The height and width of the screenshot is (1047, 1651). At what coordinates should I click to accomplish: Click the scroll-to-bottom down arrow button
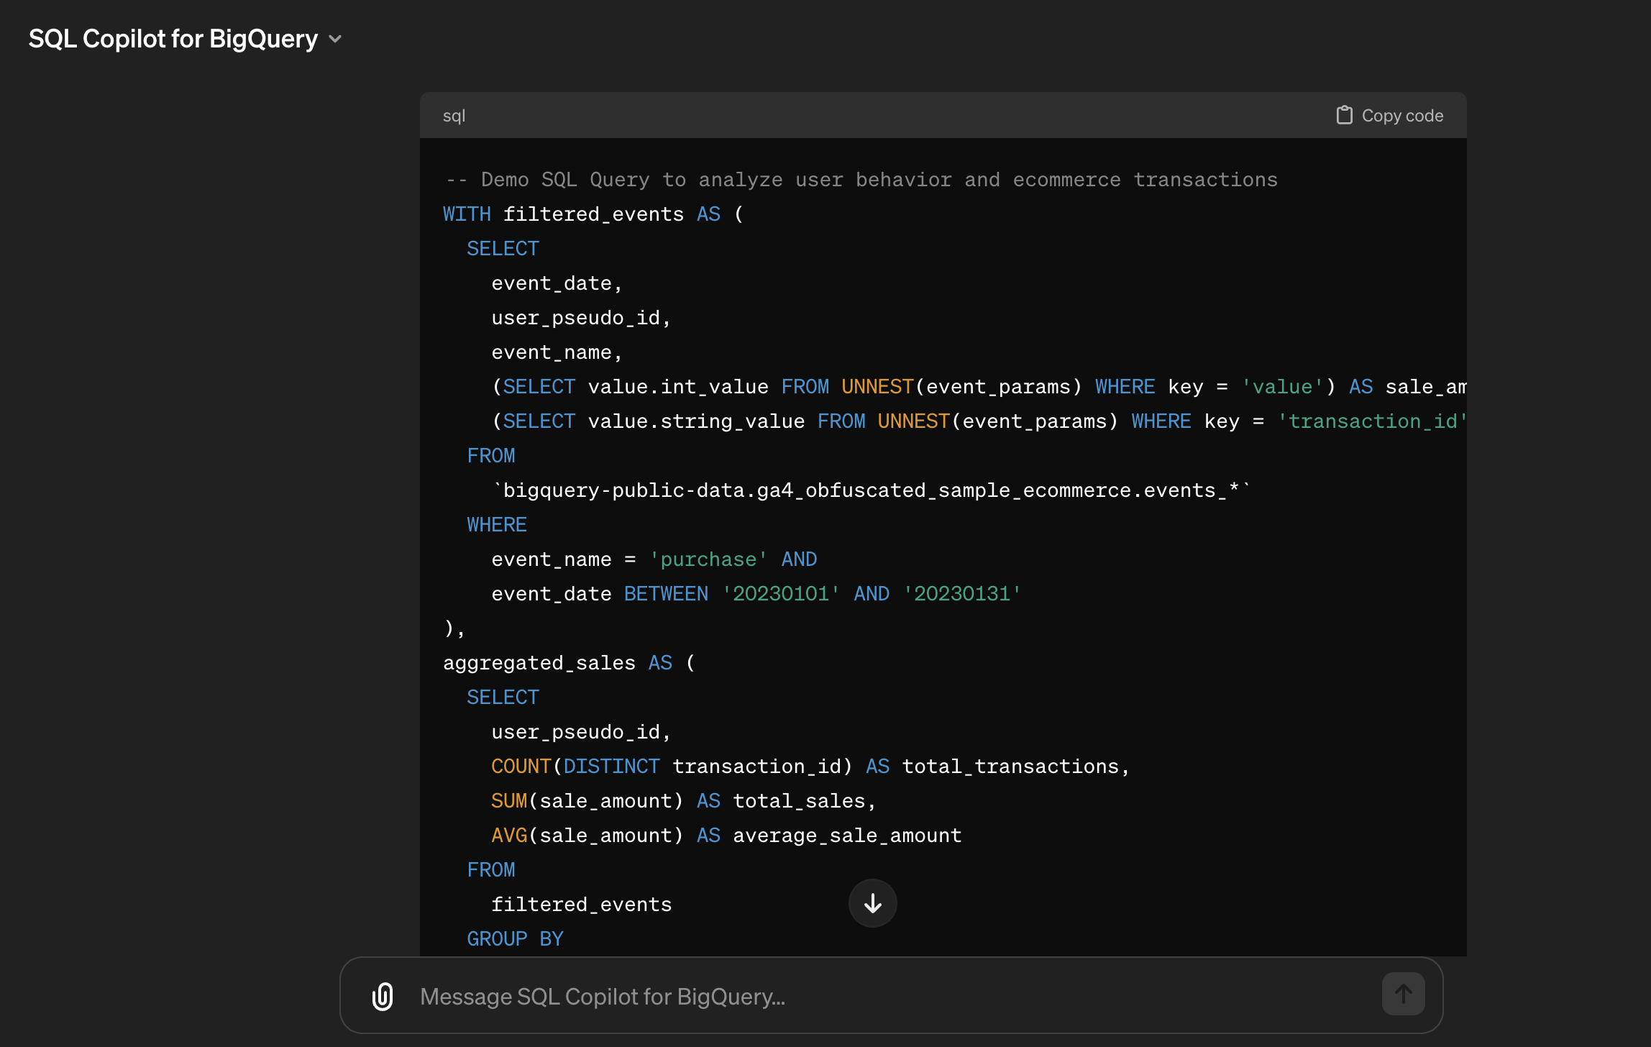point(872,903)
